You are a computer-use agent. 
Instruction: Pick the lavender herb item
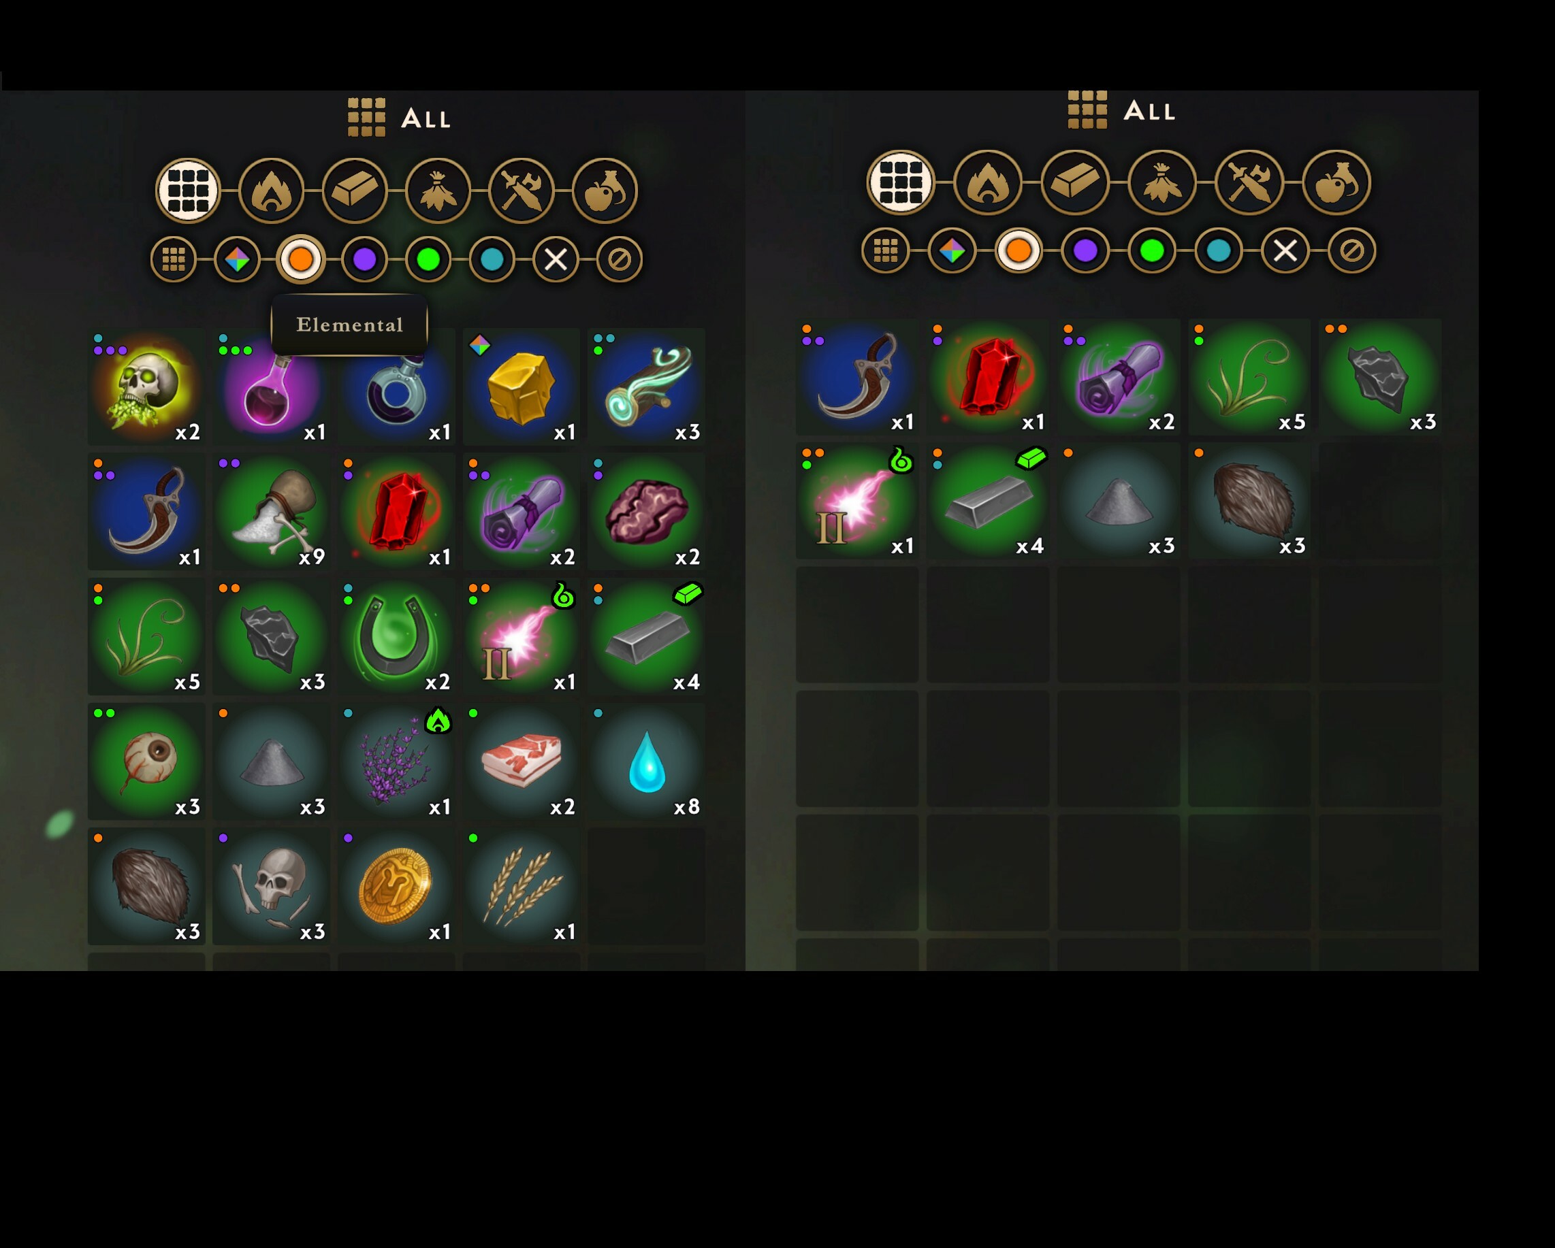tap(396, 761)
